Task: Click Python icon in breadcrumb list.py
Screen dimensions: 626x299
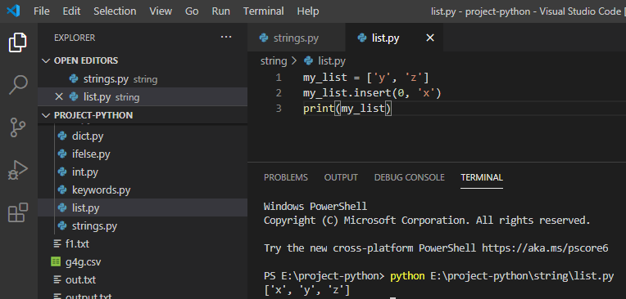Action: click(x=308, y=61)
